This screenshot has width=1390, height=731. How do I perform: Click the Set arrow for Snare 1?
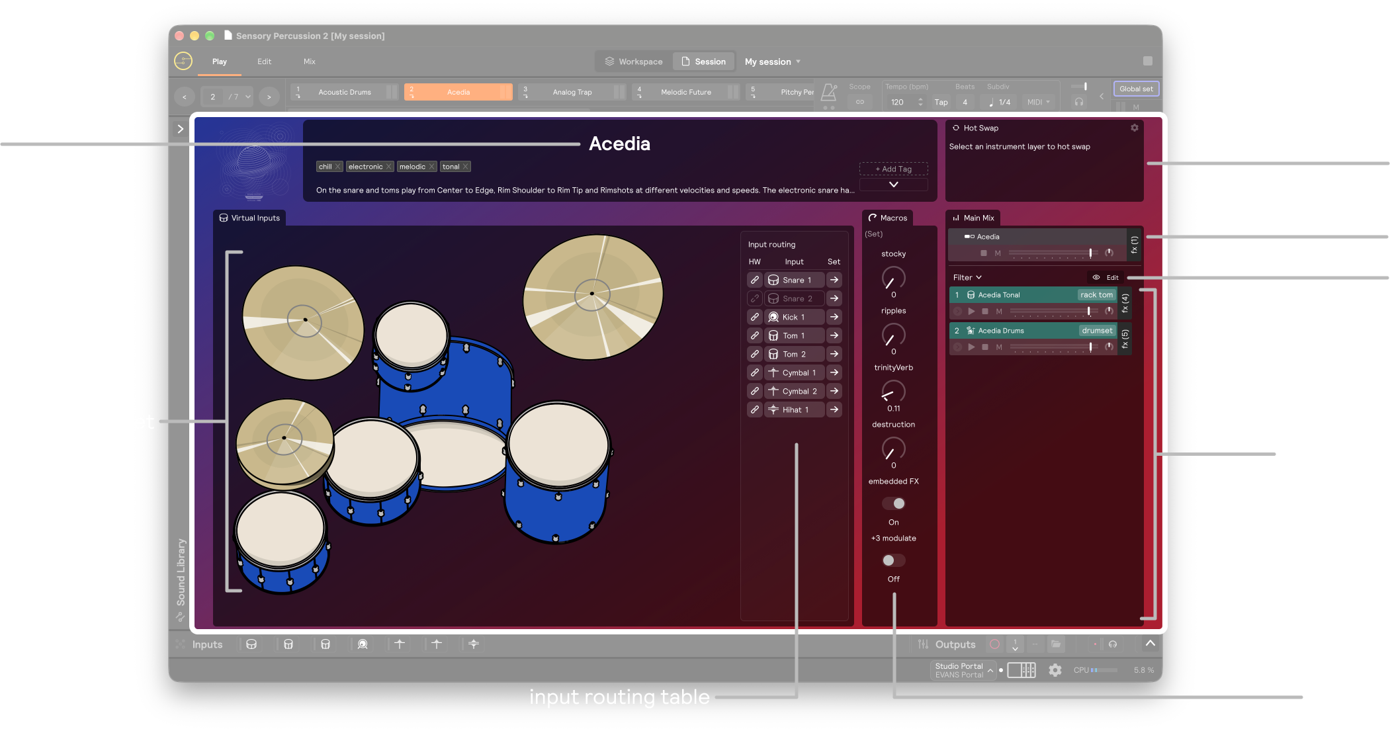834,280
